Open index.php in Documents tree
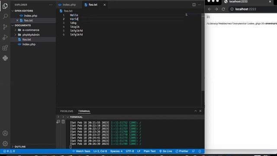The width and height of the screenshot is (277, 156). (29, 44)
